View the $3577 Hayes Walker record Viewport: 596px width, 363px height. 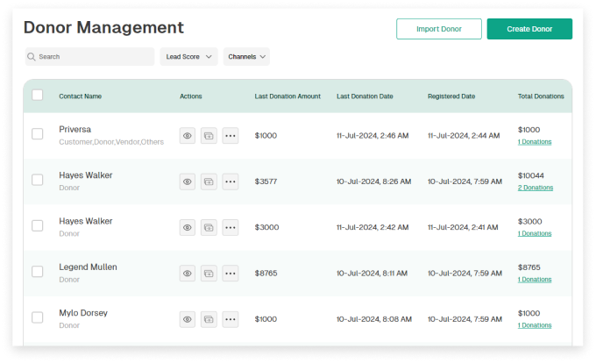click(x=188, y=181)
